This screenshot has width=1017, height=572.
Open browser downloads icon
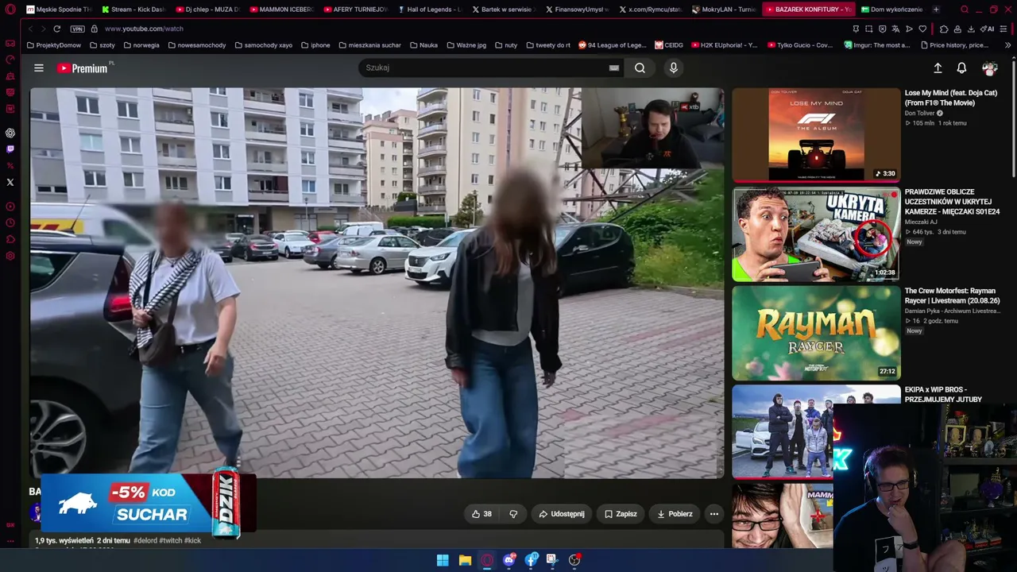coord(971,29)
